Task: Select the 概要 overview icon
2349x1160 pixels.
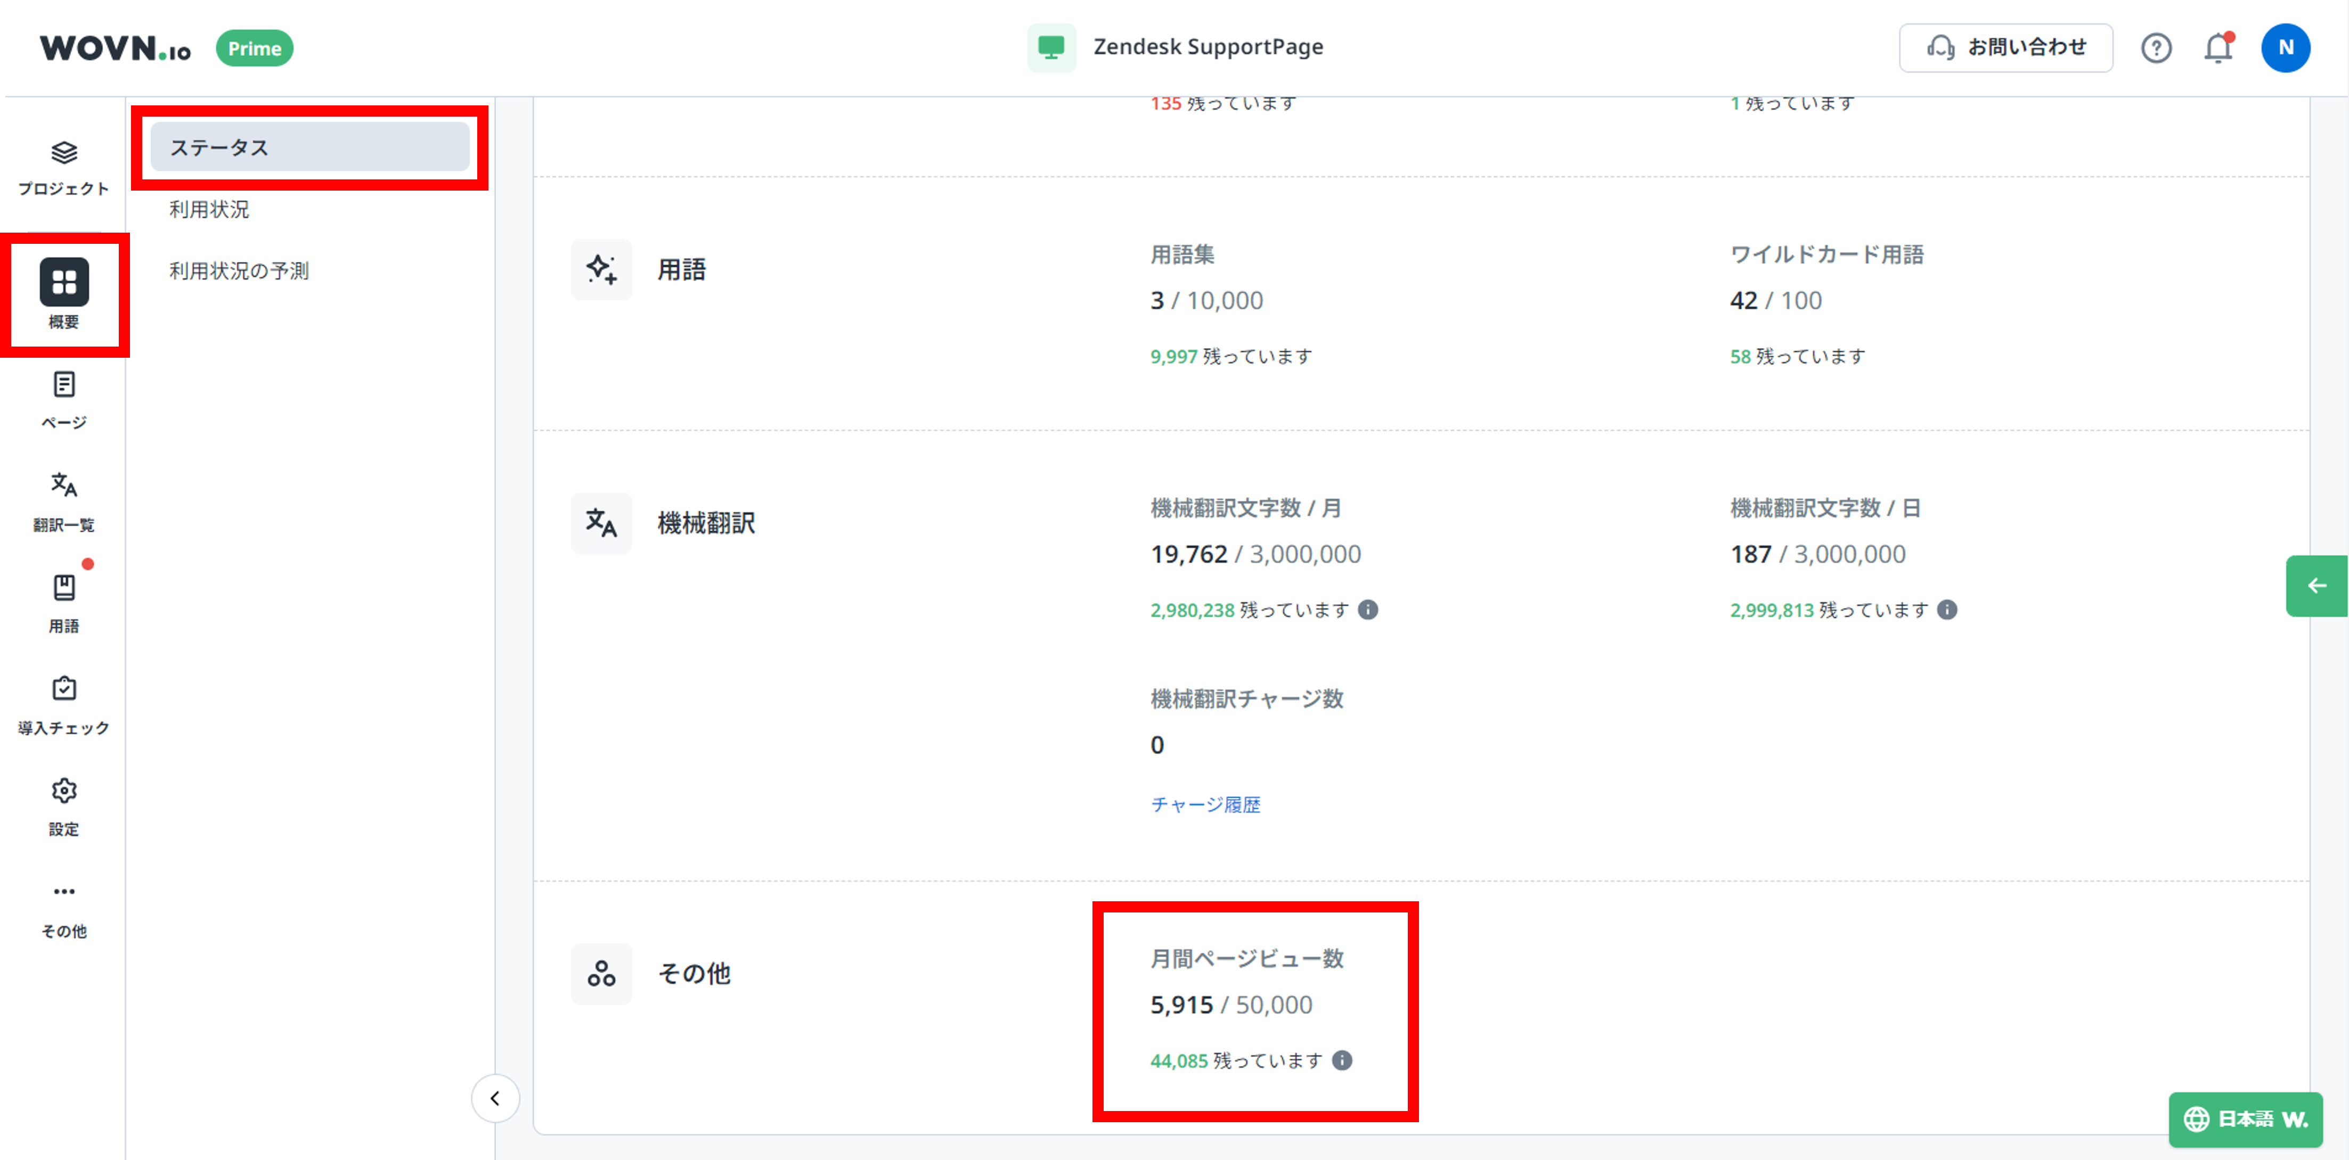Action: point(64,293)
